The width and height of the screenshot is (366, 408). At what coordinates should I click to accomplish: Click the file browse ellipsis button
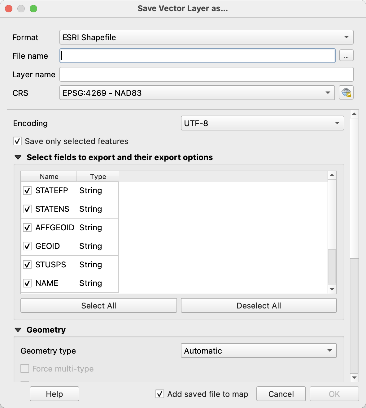(x=346, y=56)
